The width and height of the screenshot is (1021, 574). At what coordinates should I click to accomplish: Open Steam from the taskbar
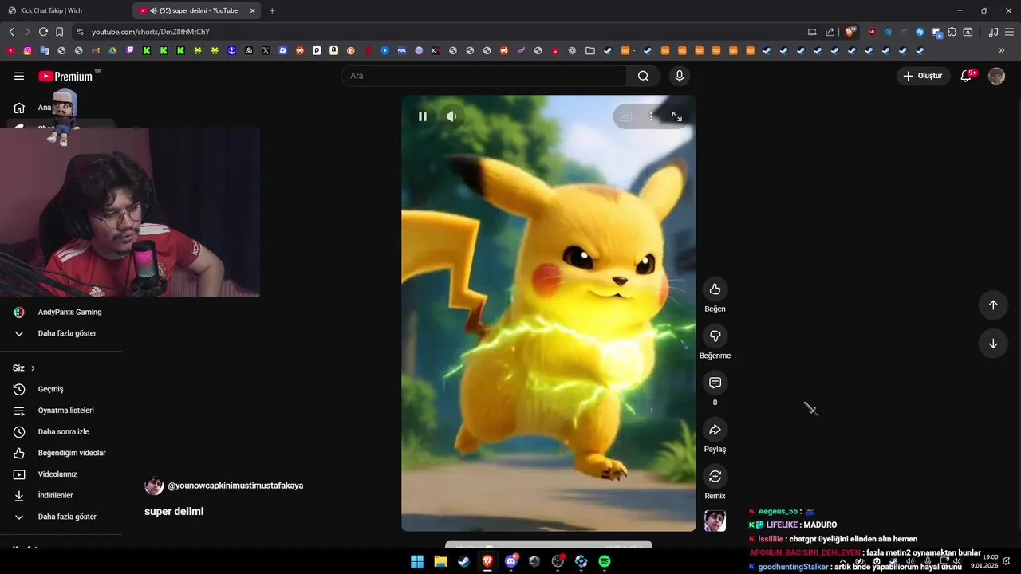[x=463, y=561]
